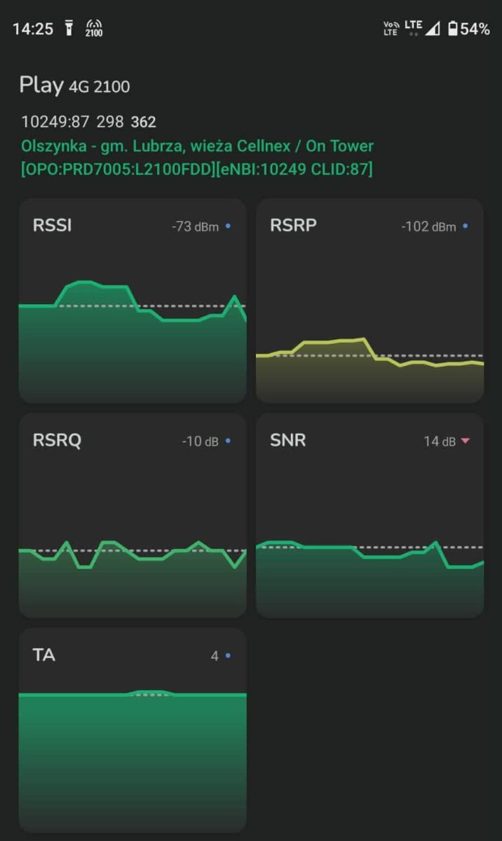
Task: Tap the clock showing 14:25
Action: [33, 29]
